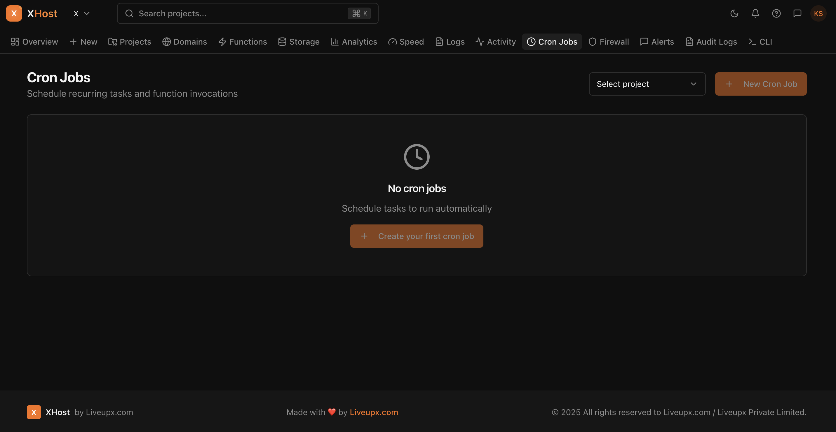Open the notifications bell icon
This screenshot has width=836, height=432.
tap(755, 13)
